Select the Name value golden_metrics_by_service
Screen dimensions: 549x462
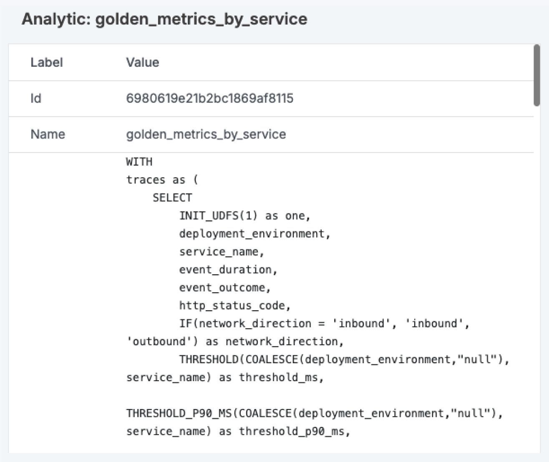coord(206,134)
